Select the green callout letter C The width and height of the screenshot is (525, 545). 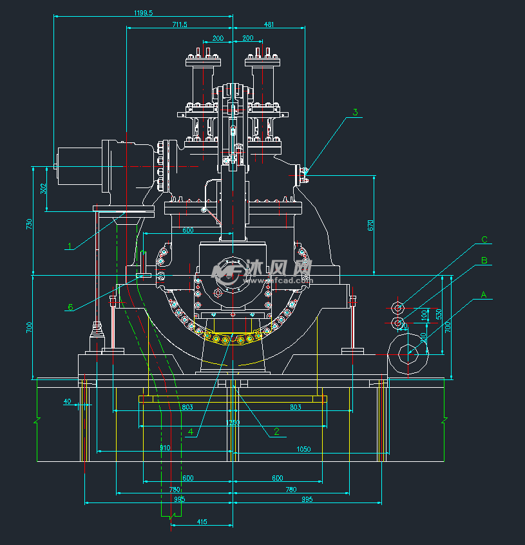click(484, 240)
